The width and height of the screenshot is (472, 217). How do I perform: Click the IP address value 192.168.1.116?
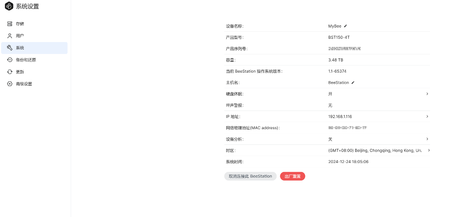coord(340,117)
